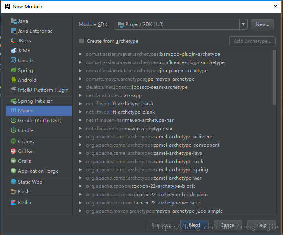The width and height of the screenshot is (283, 235).
Task: Click the Android robot icon
Action: [13, 80]
